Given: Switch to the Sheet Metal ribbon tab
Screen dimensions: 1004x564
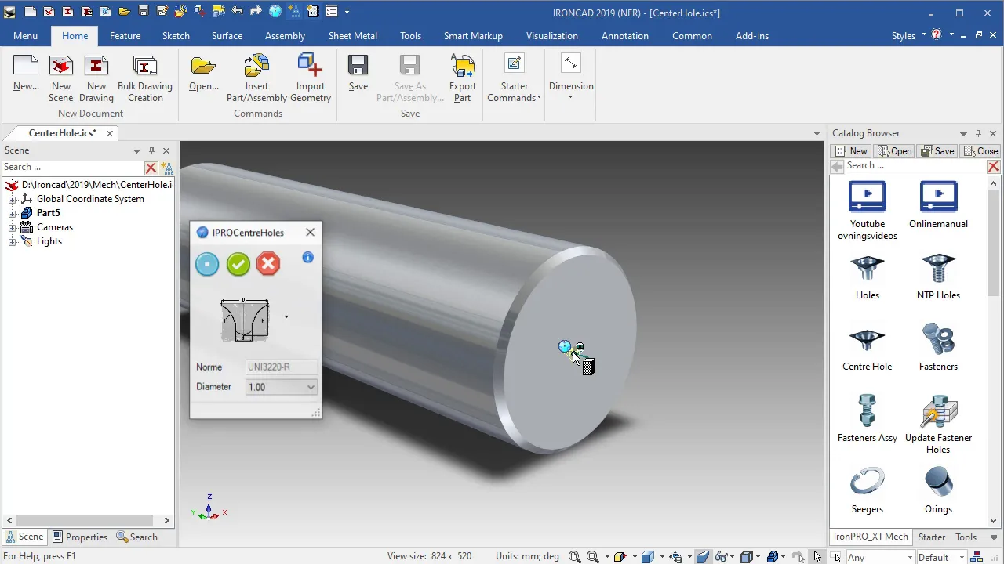Looking at the screenshot, I should point(353,36).
